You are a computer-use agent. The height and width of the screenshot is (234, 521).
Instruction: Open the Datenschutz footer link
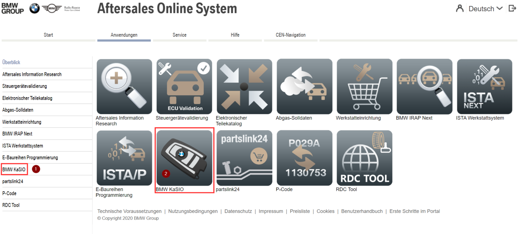[238, 211]
